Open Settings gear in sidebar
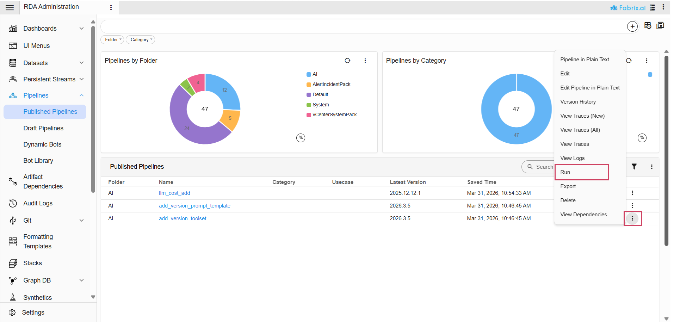 12,312
